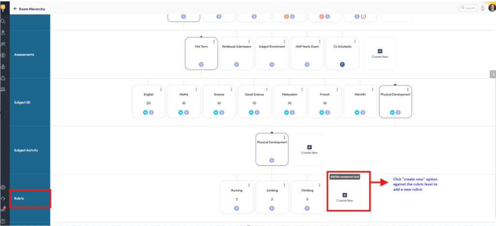The width and height of the screenshot is (496, 226).
Task: Click the back arrow beside Exam Hierarchy
Action: pos(15,8)
